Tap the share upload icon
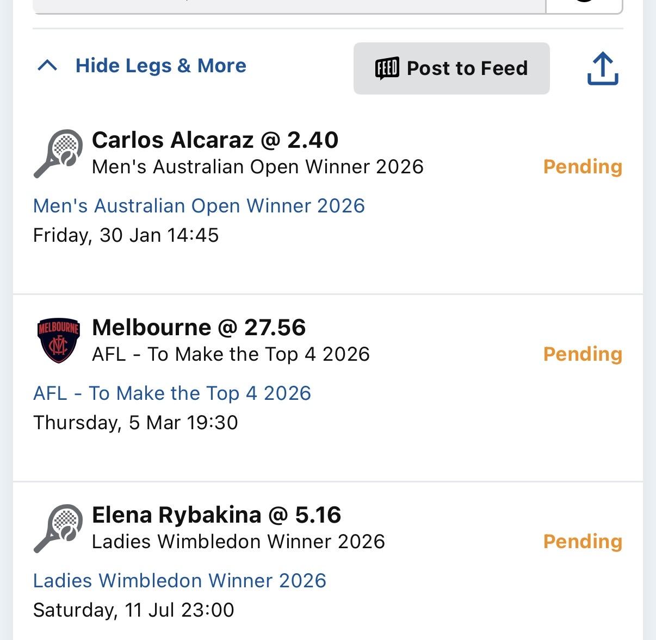Screen dimensions: 656x640 [x=603, y=68]
